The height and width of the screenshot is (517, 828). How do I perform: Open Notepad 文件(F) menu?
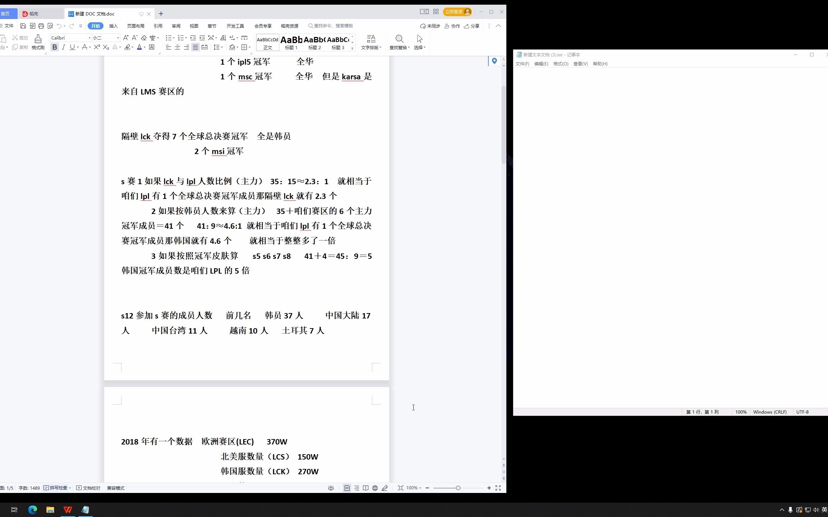point(523,64)
